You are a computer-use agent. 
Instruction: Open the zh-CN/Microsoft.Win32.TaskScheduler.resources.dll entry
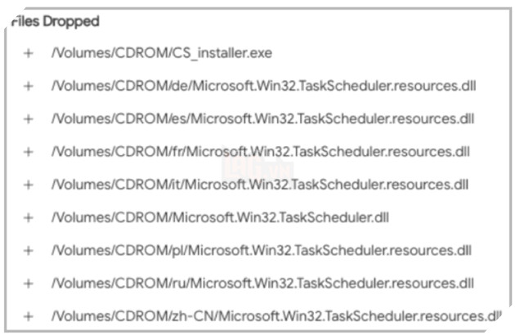point(275,316)
